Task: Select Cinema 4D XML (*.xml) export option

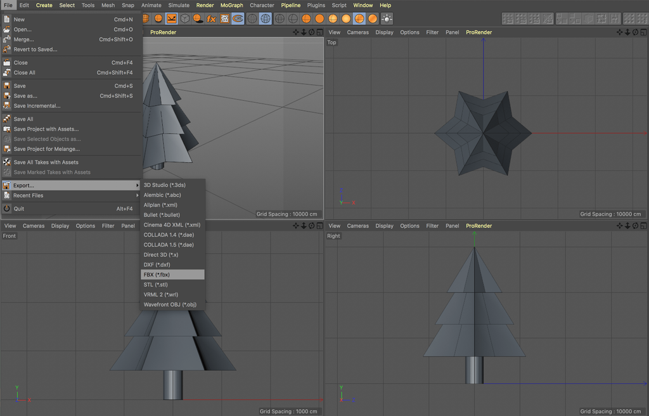Action: pos(172,225)
